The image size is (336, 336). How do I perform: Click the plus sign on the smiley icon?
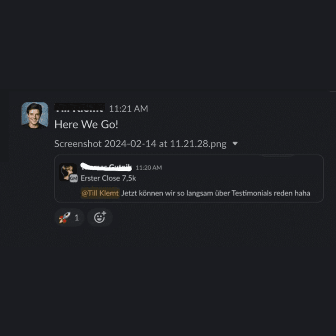pyautogui.click(x=104, y=213)
